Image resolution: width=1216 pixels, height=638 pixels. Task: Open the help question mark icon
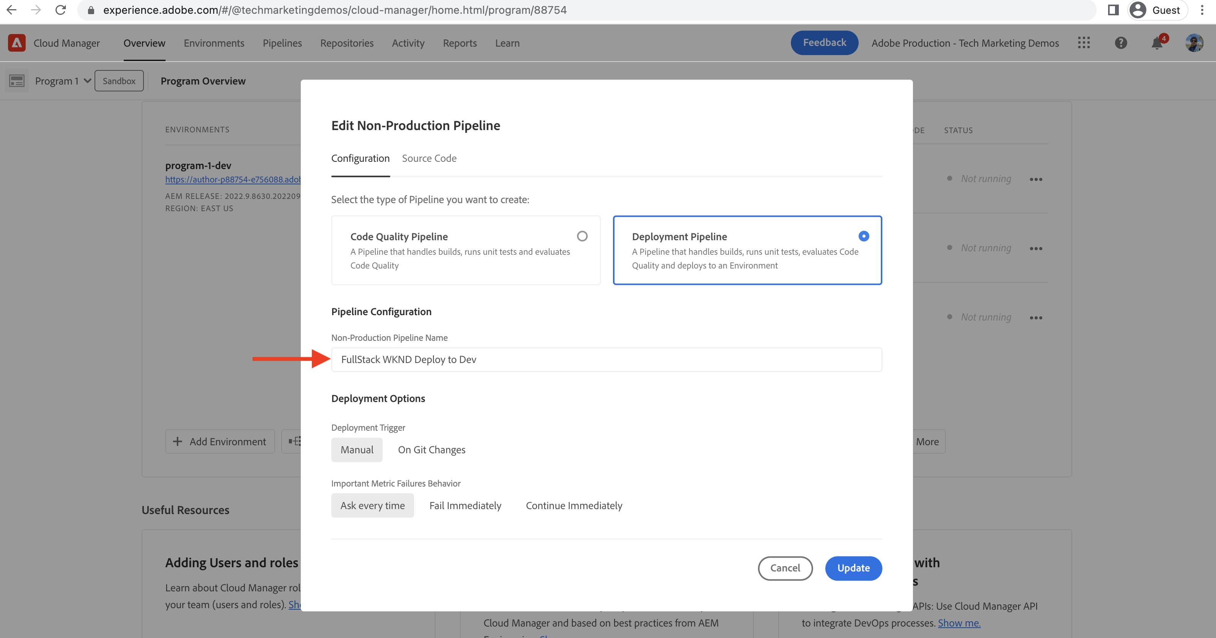(1121, 43)
